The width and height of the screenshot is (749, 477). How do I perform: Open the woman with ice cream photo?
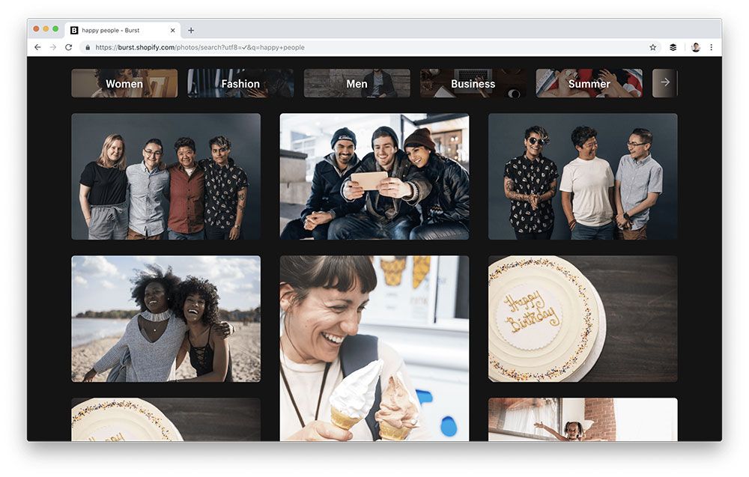374,348
